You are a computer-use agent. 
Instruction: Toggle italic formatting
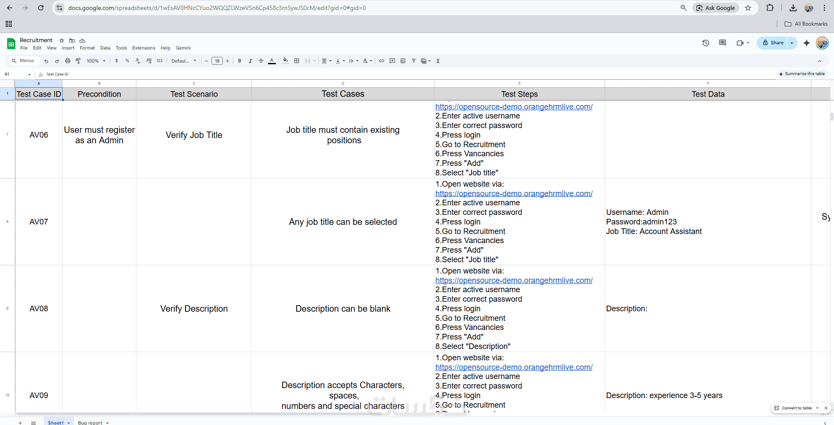[x=250, y=61]
